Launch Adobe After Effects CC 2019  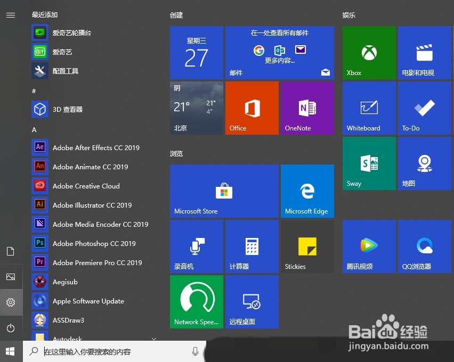coord(94,147)
